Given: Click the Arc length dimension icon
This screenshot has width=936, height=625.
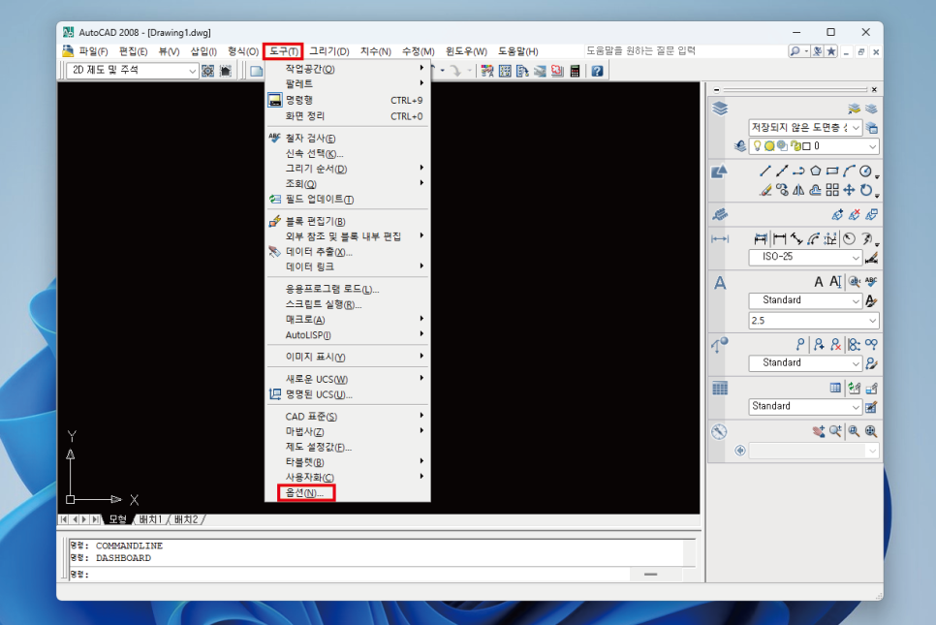Looking at the screenshot, I should click(813, 239).
